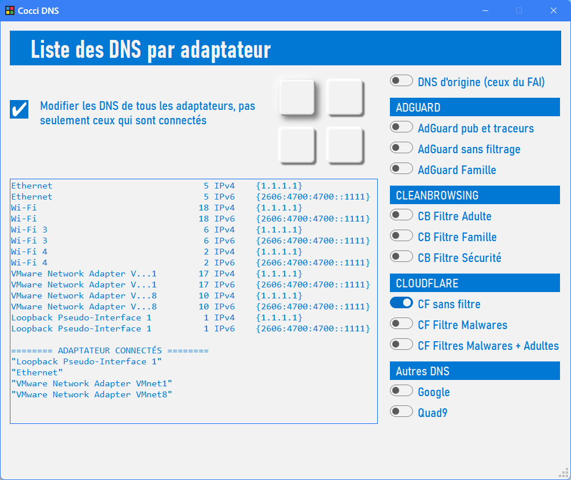The image size is (571, 480).
Task: Activate CB Filtre Famille switch
Action: click(x=401, y=236)
